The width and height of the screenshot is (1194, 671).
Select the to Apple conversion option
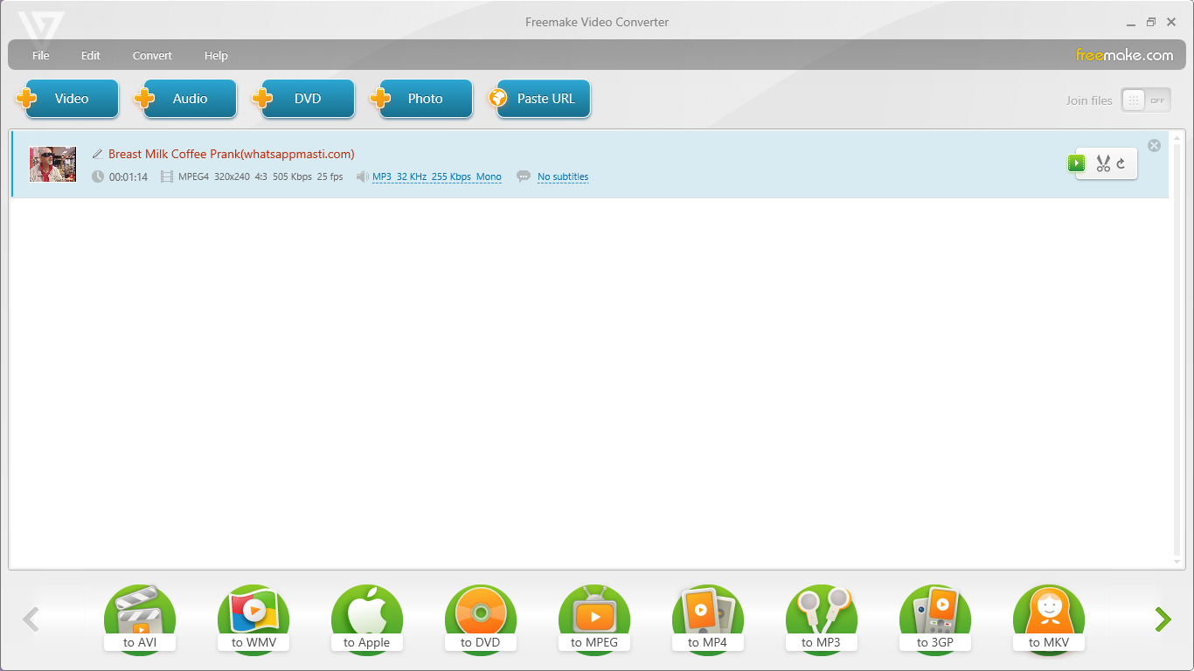point(367,619)
